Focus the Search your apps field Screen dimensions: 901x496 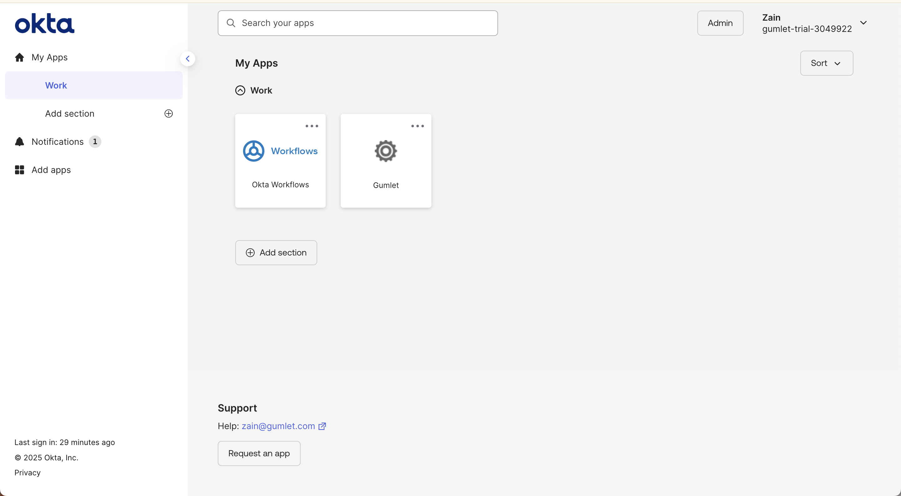click(x=358, y=23)
